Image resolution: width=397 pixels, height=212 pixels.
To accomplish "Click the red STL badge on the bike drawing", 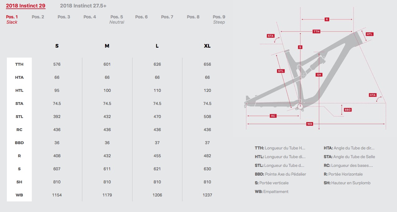I will 281,71.
